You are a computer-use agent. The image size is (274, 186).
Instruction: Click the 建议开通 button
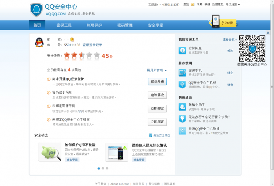click(157, 82)
